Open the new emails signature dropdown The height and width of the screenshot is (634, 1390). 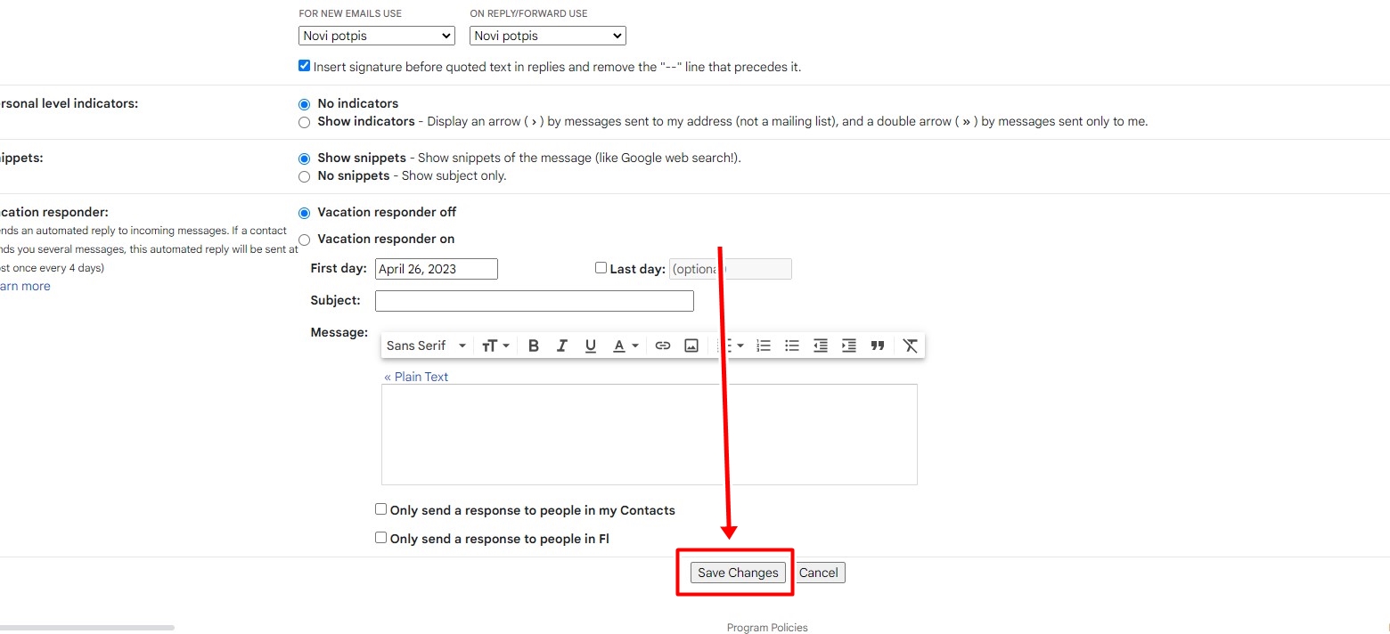[377, 36]
